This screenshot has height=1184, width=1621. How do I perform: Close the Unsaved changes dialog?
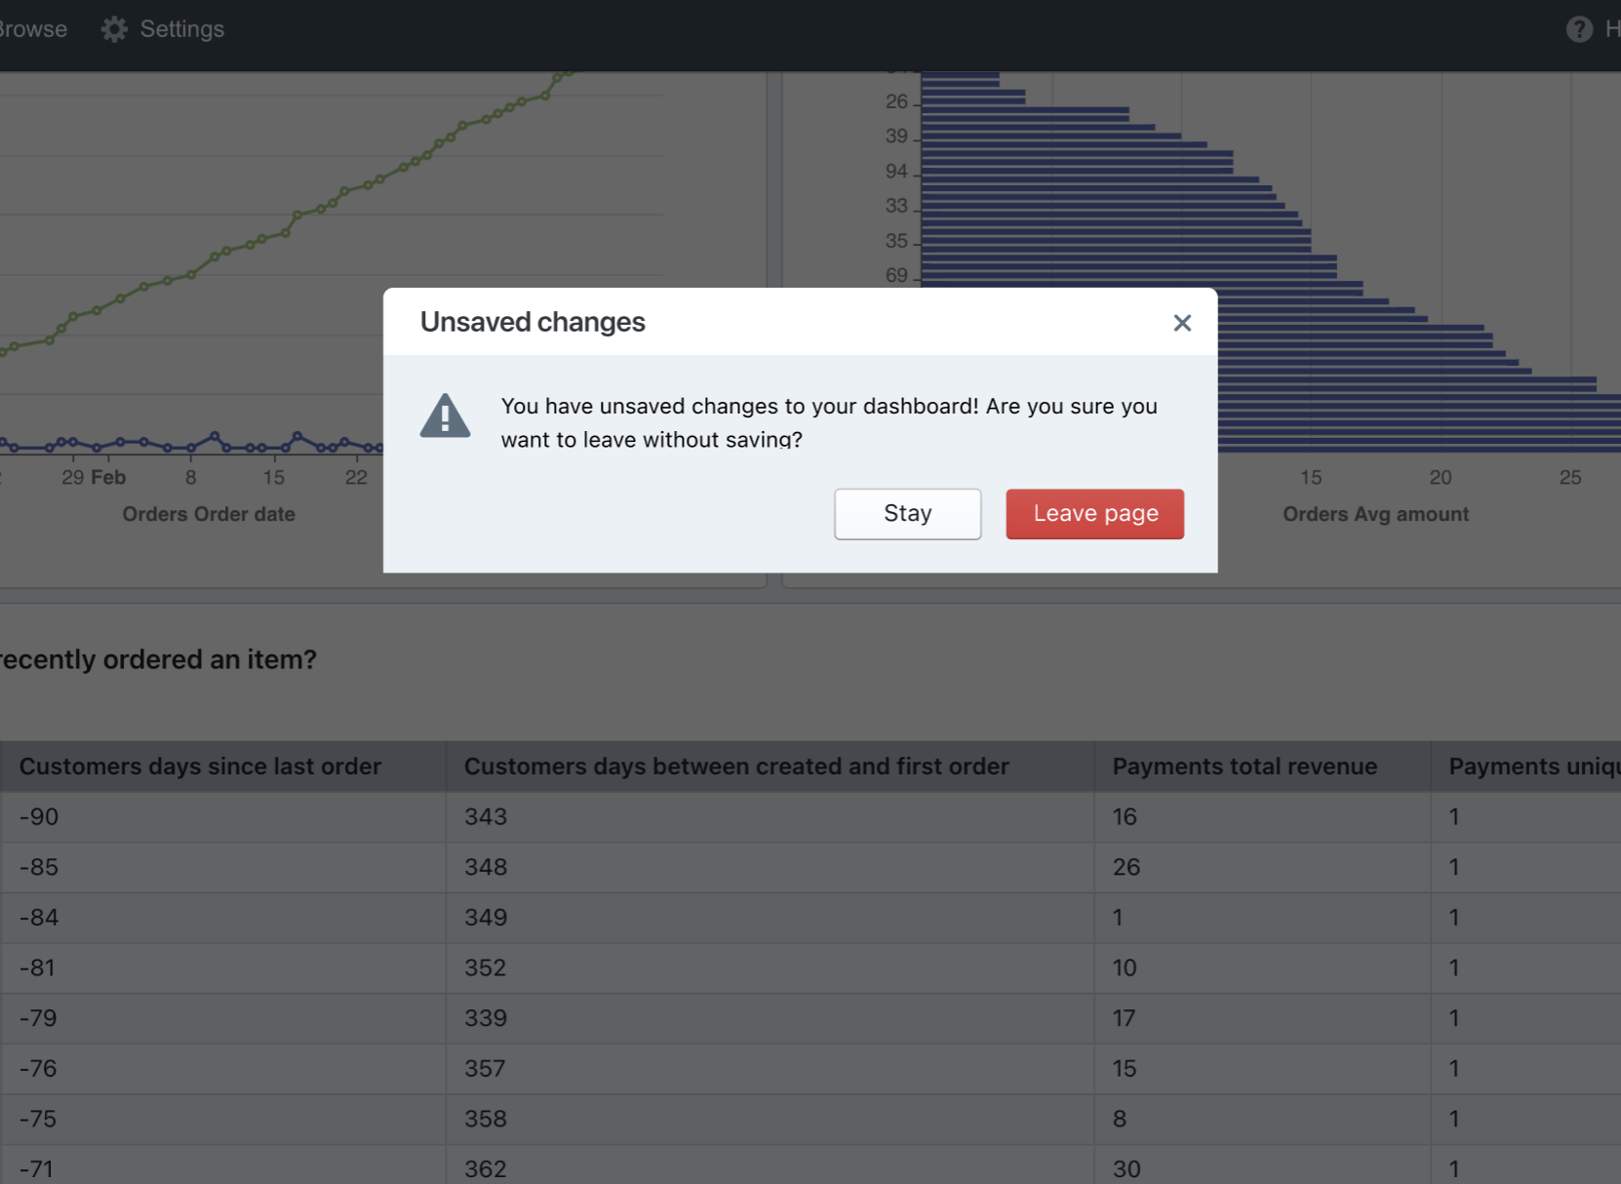pos(1182,322)
